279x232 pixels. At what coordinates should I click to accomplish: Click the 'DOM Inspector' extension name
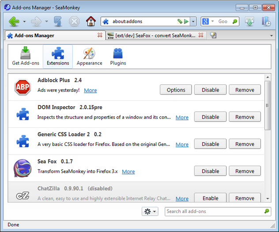[56, 107]
